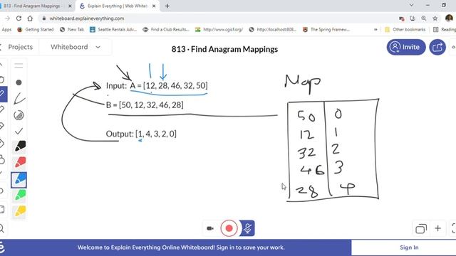
Task: Open the cgisf.org bookmark
Action: tap(219, 30)
